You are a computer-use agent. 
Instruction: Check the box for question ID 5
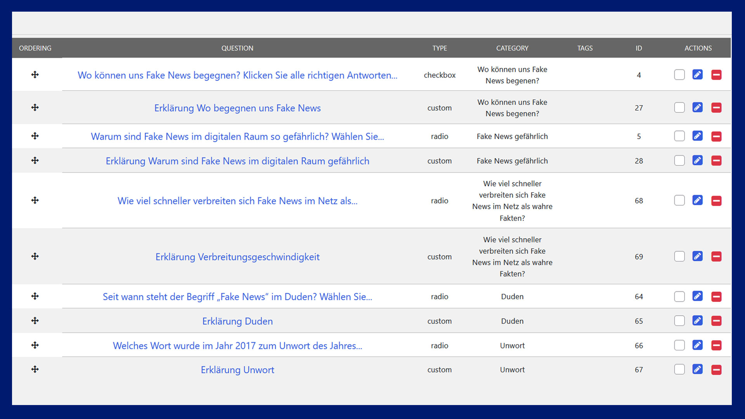tap(679, 136)
